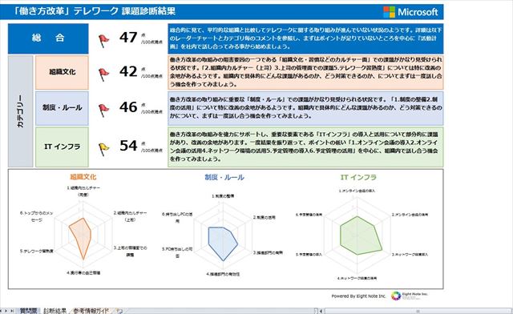Click the horizontal scrollbar thumb at the bottom

pyautogui.click(x=417, y=312)
